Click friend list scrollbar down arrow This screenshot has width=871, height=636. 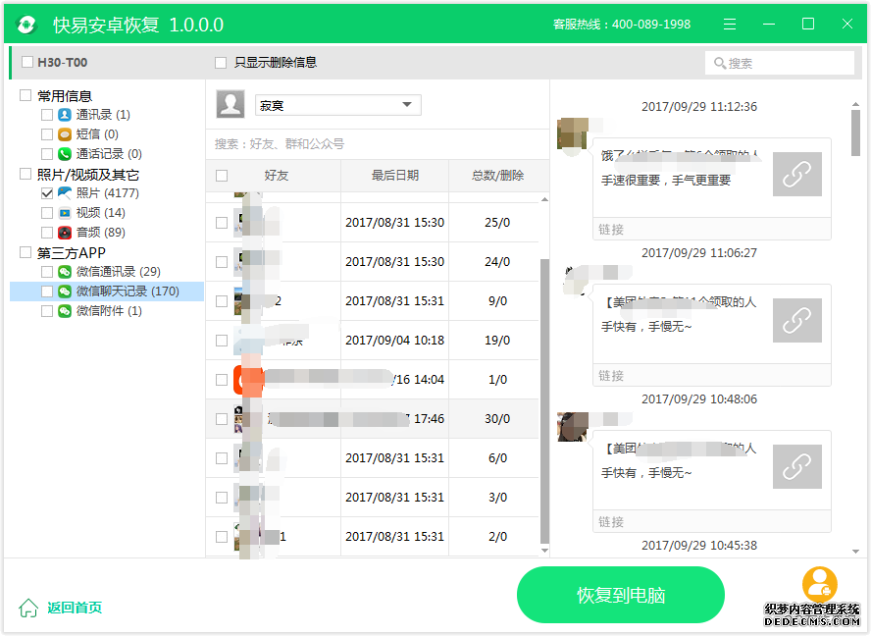coord(544,551)
